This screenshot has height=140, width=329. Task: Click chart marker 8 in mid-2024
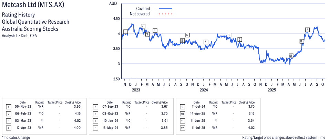229,35
